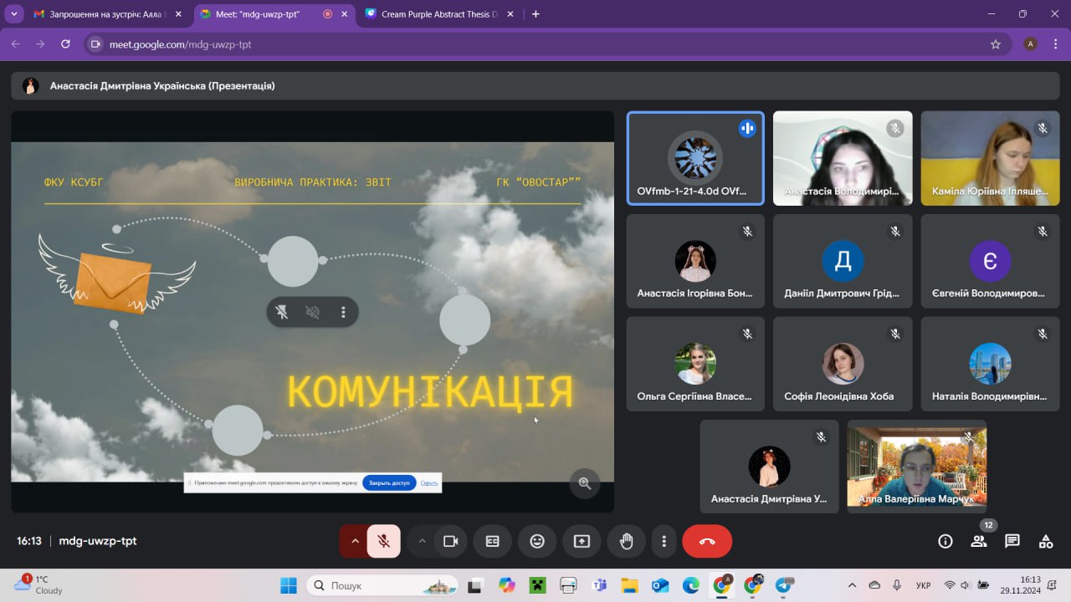
Task: Toggle the muted microphone button
Action: (x=384, y=541)
